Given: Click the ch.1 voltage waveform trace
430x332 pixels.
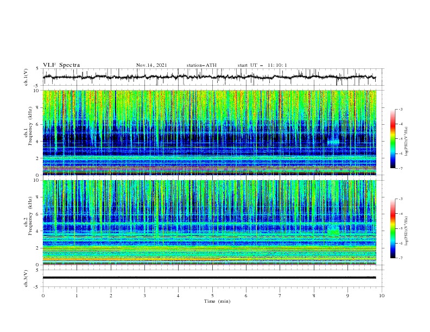Looking at the screenshot, I should (209, 77).
